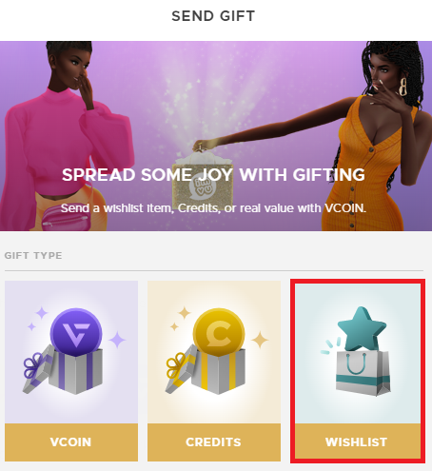This screenshot has width=432, height=471.
Task: Click the GIFT TYPE section heading
Action: pos(33,256)
